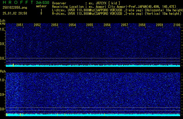Viewport: 183px width, 119px height.
Task: Click the file name 2501022050.png
Action: click(15, 8)
